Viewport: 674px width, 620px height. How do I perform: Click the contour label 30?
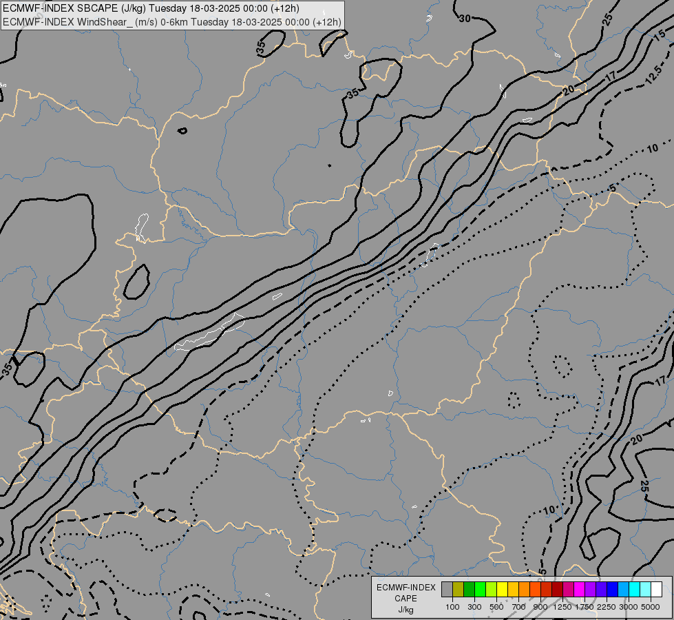tap(465, 19)
